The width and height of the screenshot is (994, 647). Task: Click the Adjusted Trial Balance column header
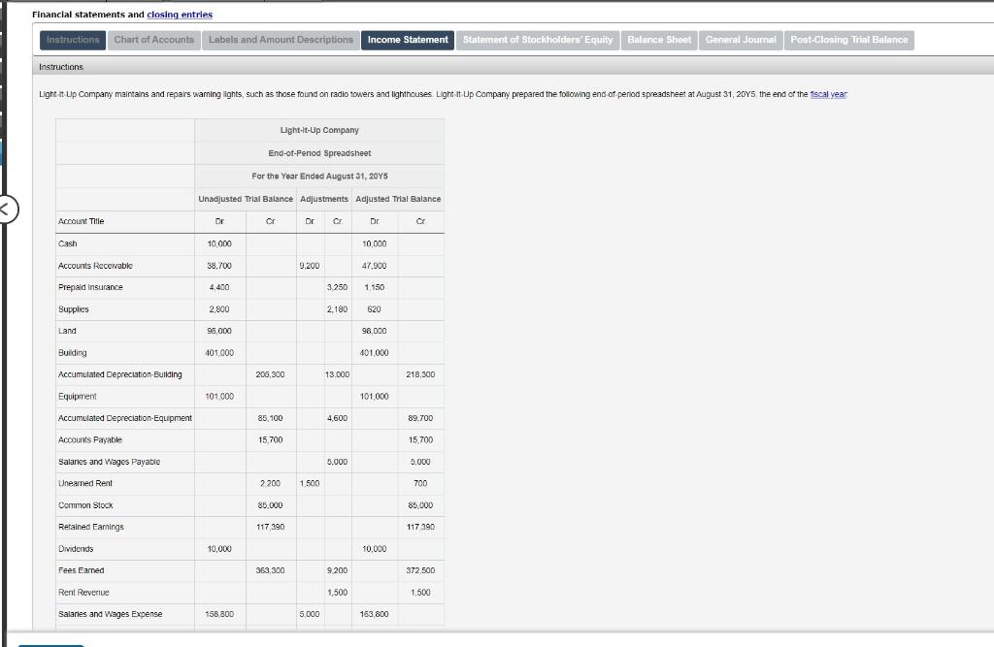coord(398,200)
